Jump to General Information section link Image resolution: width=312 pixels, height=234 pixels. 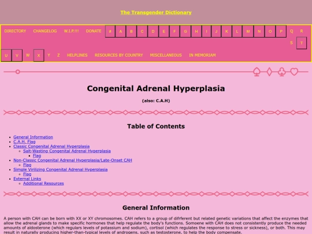click(x=34, y=137)
